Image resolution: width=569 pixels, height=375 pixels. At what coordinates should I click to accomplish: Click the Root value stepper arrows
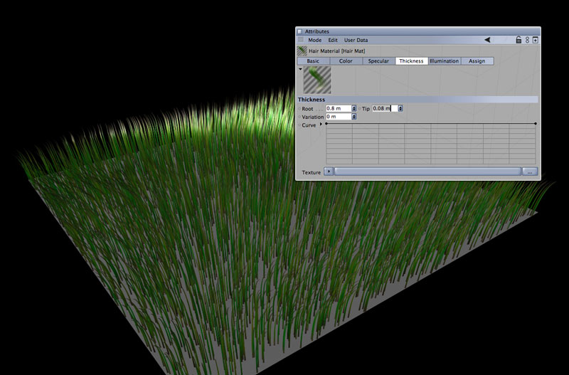[355, 108]
